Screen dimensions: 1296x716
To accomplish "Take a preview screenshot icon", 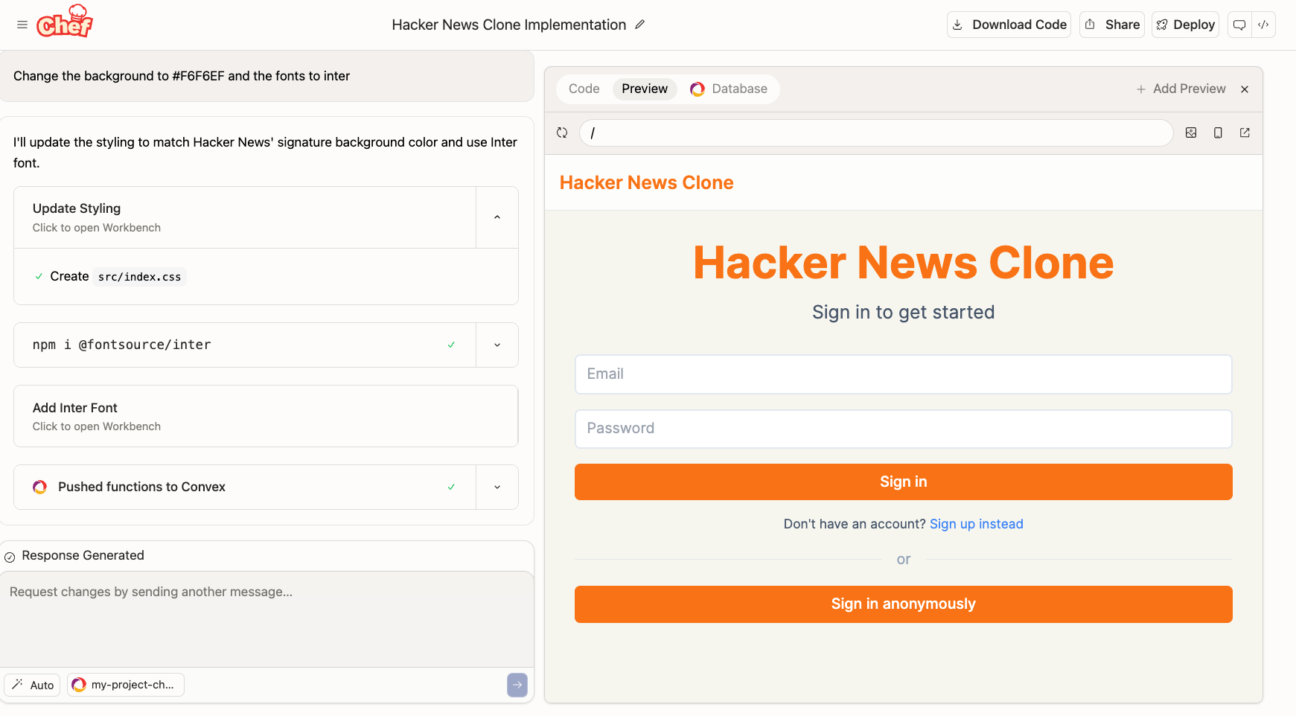I will click(1191, 132).
